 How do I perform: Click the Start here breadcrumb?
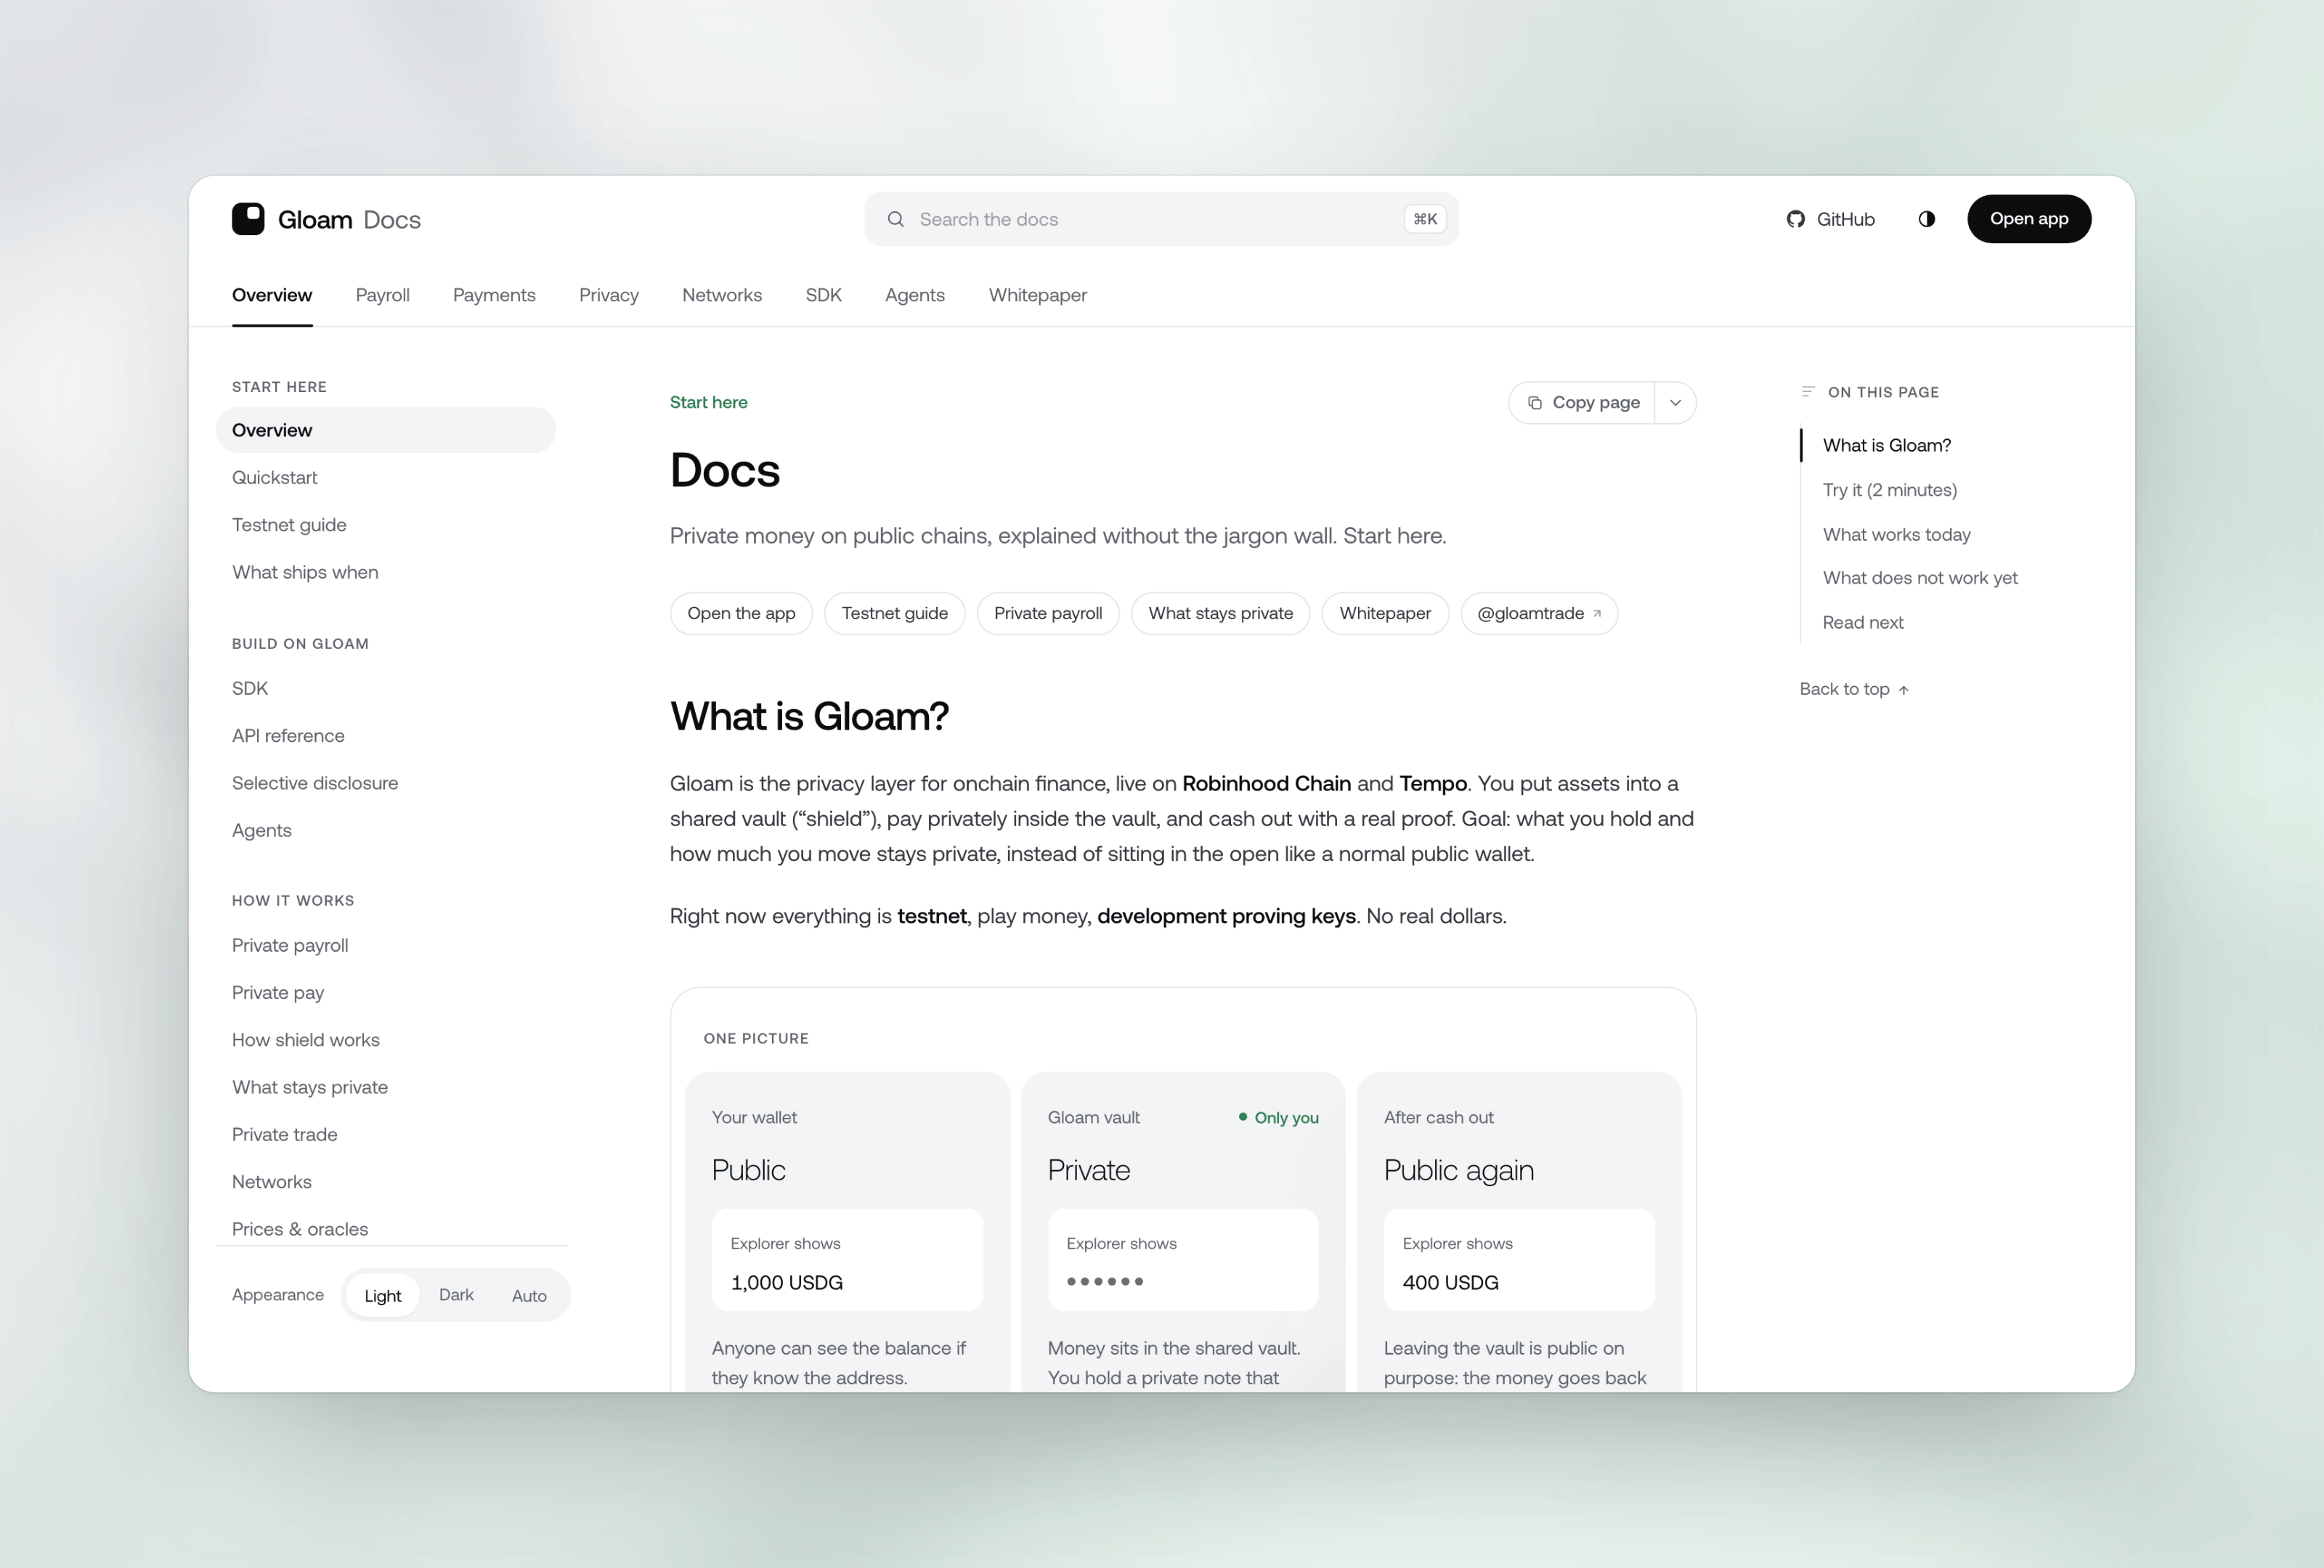pyautogui.click(x=708, y=403)
